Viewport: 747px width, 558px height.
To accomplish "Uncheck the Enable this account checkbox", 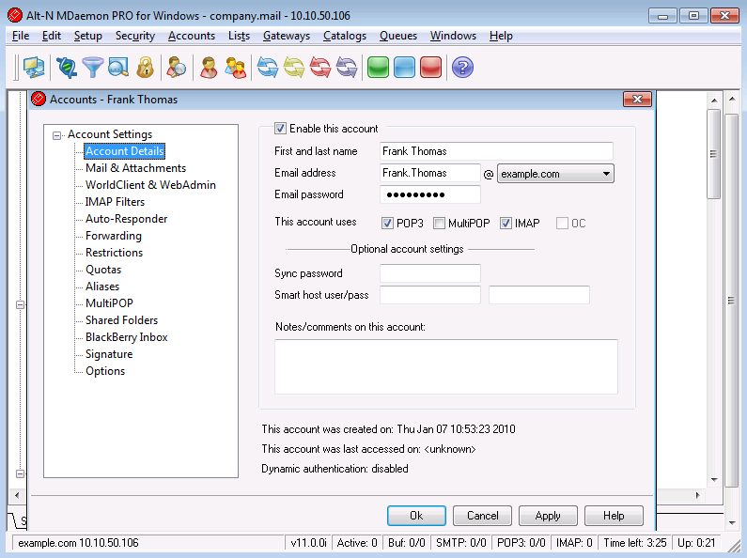I will click(x=280, y=129).
